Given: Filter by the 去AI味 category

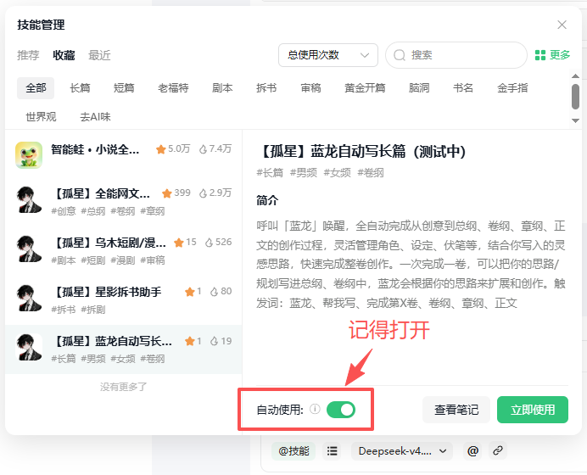Looking at the screenshot, I should 95,117.
